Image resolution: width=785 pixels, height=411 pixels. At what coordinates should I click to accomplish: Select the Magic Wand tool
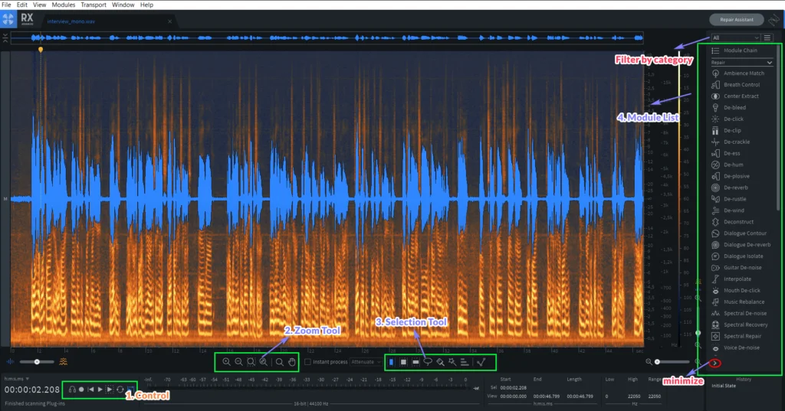pos(452,362)
